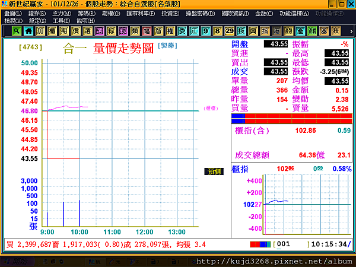Open the 投資(B) menu
Viewport: 356px width, 267px height.
tap(170, 14)
